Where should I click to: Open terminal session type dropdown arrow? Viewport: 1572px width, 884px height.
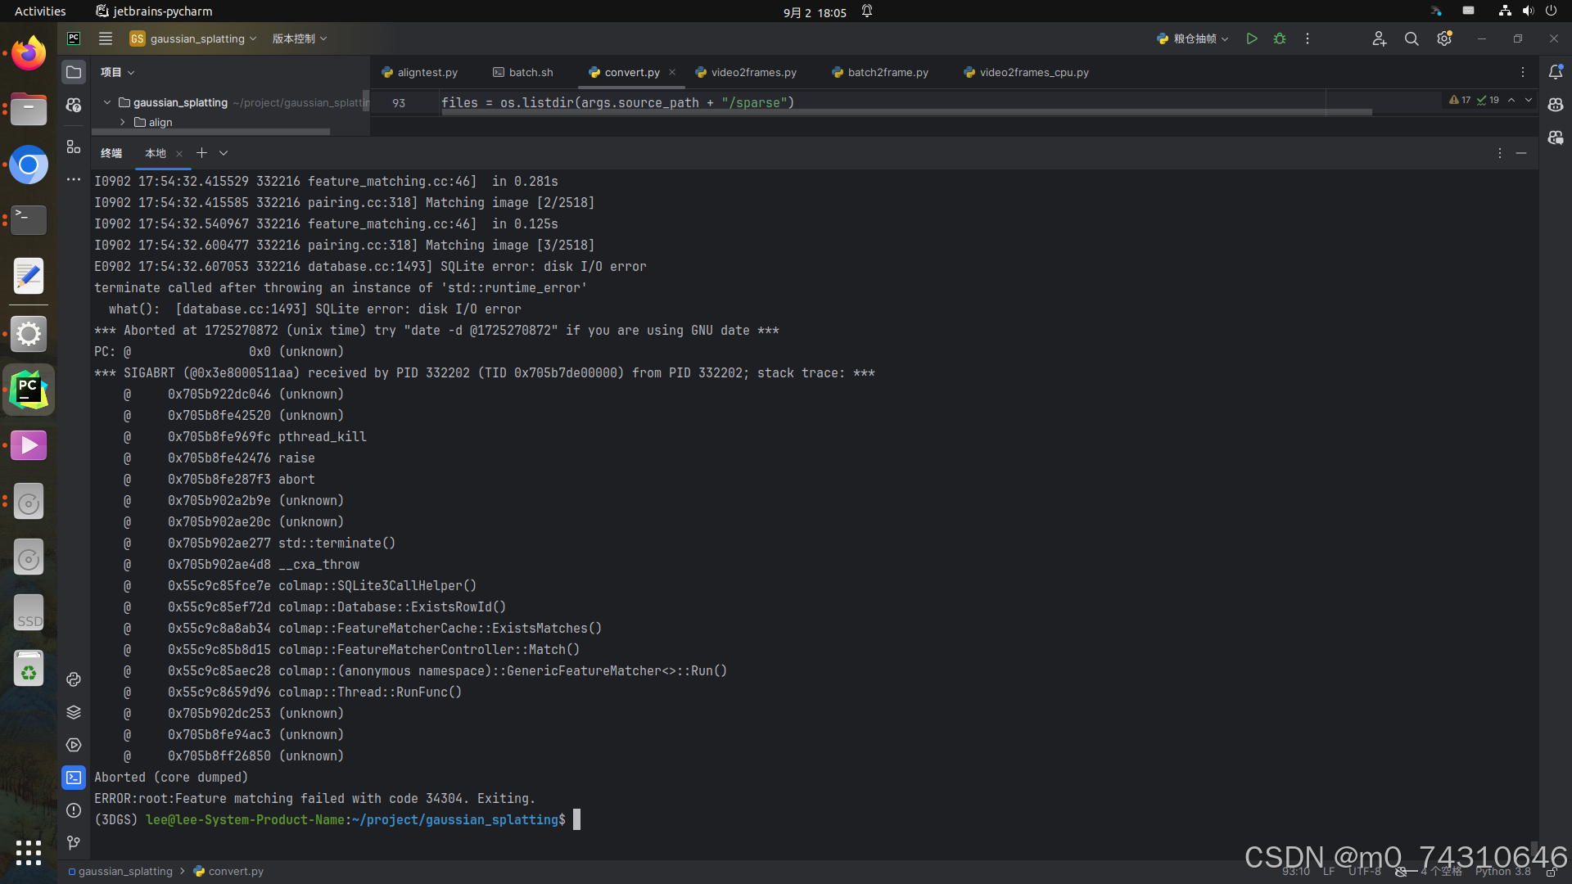[x=224, y=153]
